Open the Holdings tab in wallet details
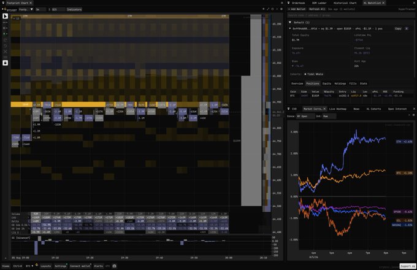This screenshot has height=270, width=417. pos(340,83)
